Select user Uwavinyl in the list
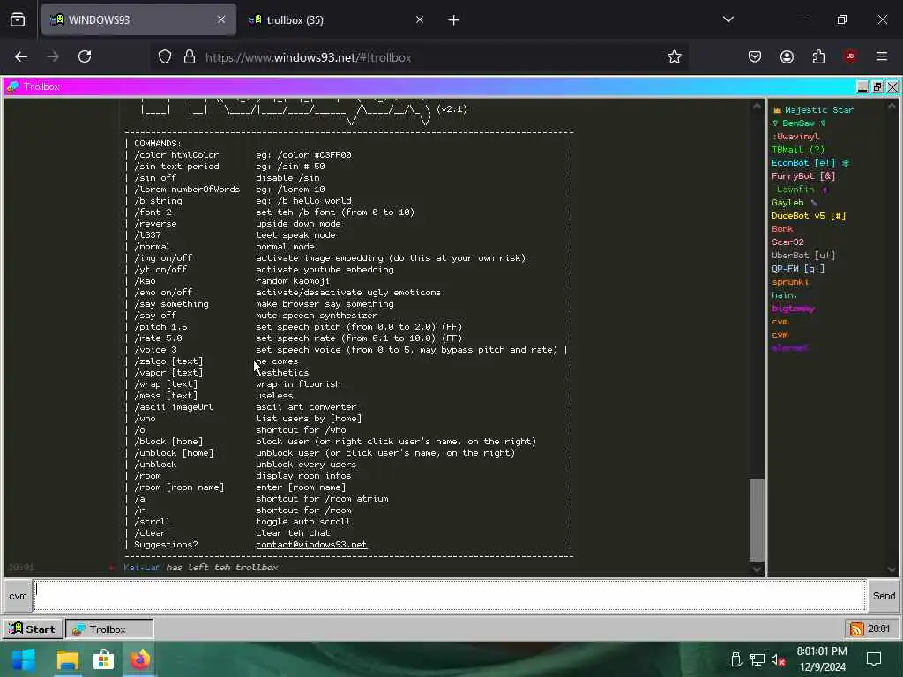 click(795, 137)
